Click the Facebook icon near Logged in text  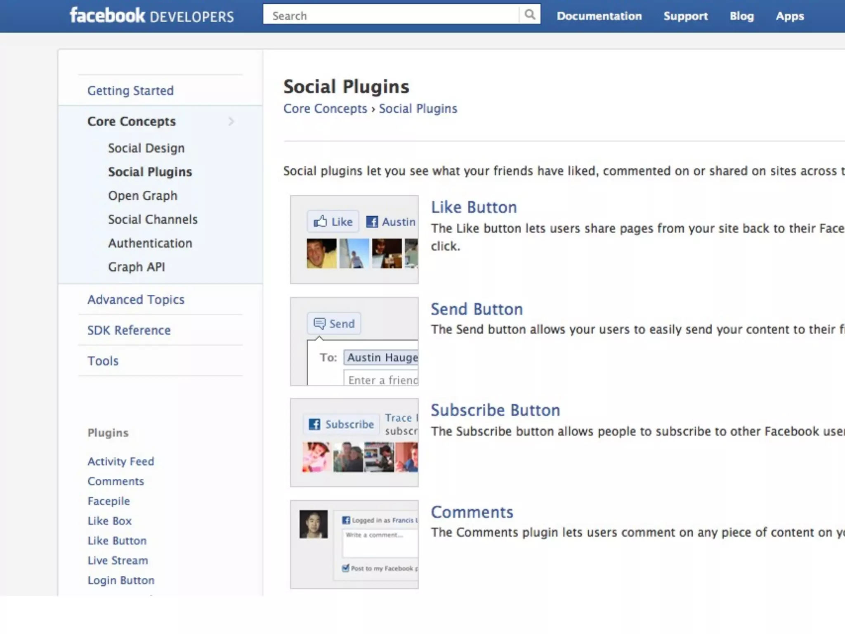(x=346, y=520)
